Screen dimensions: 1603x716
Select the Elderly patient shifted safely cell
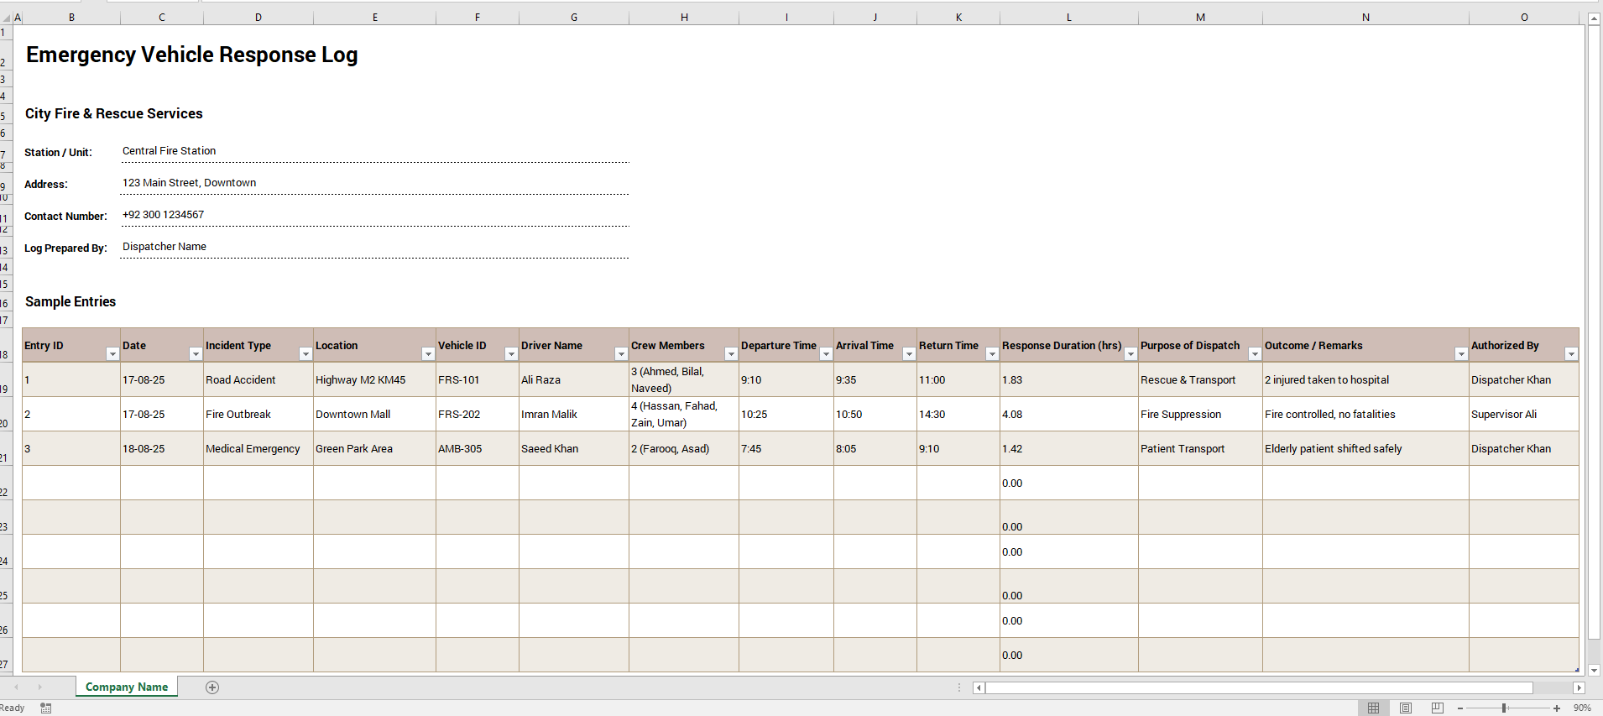1365,449
